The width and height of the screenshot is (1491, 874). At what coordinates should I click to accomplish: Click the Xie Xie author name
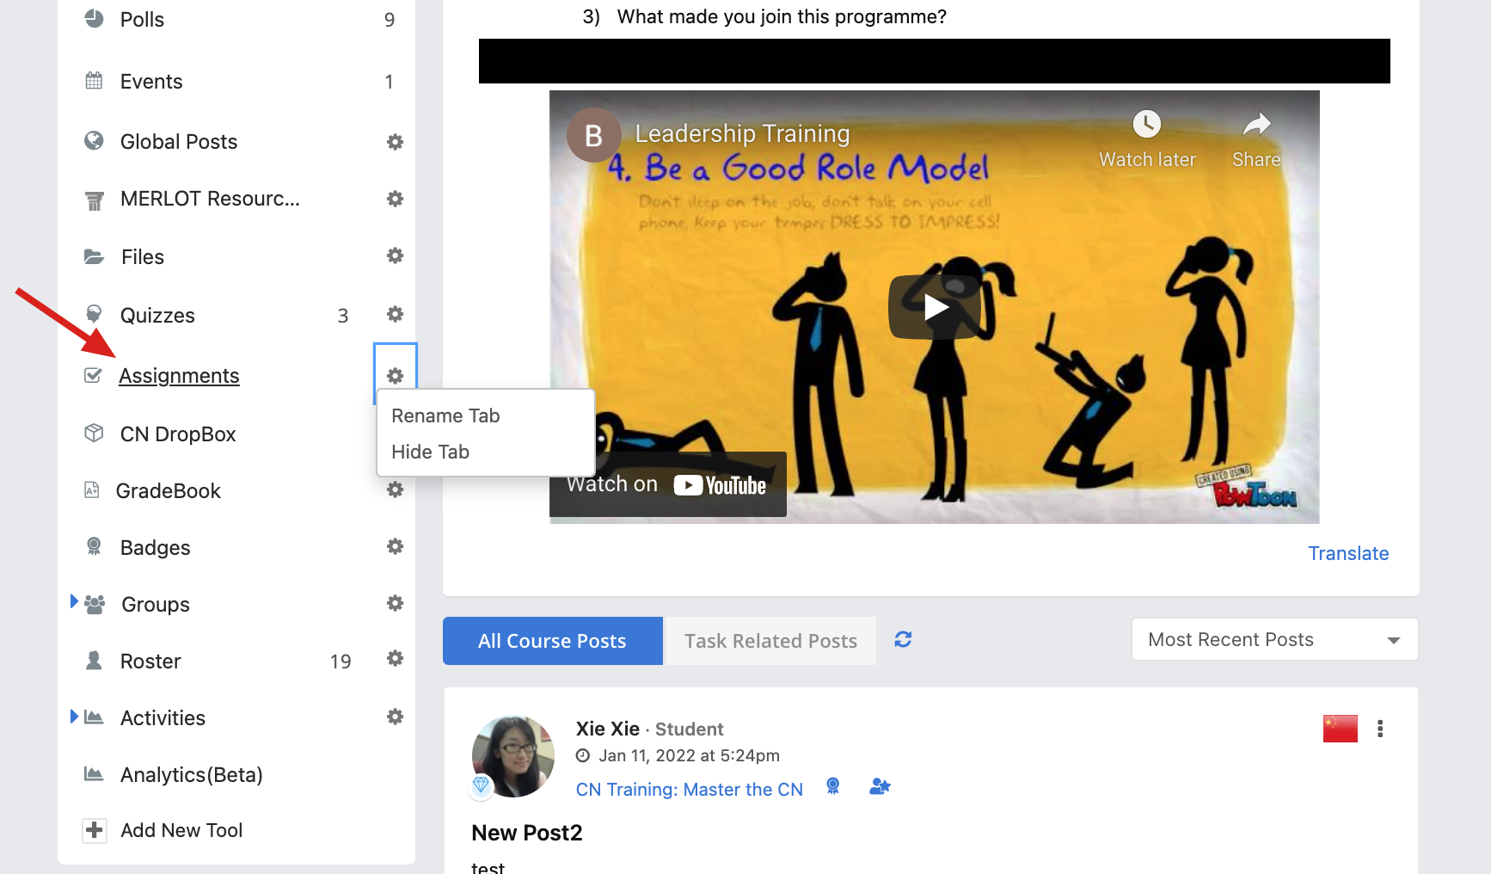click(608, 729)
